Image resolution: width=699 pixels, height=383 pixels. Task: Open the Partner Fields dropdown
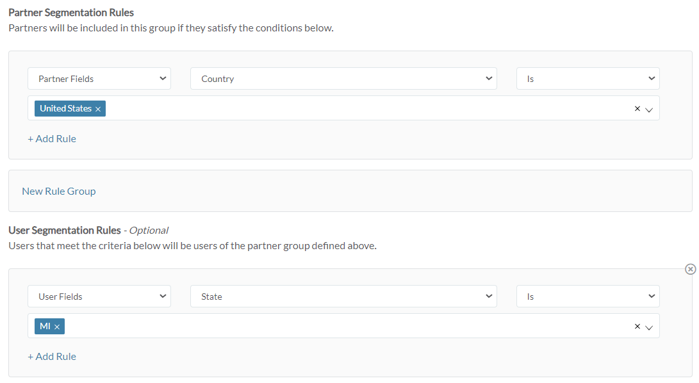[99, 78]
